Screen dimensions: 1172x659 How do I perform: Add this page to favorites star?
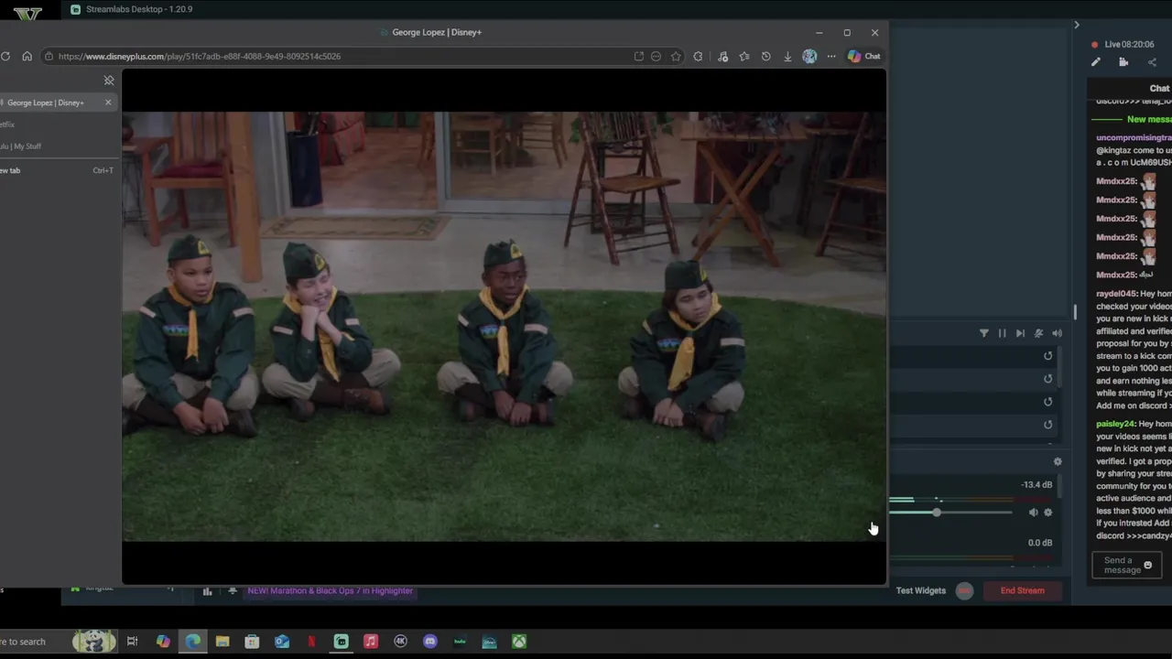676,56
